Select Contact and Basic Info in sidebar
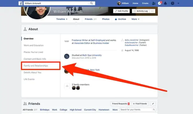Screen dimensions: 193x114 35,59
